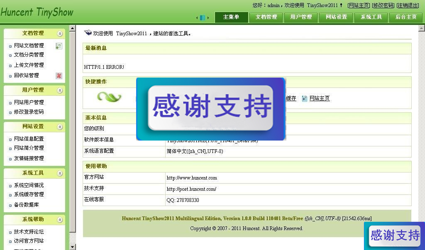Click the 您的级别 row label
Screen dimensions: 425x250
[x=94, y=129]
